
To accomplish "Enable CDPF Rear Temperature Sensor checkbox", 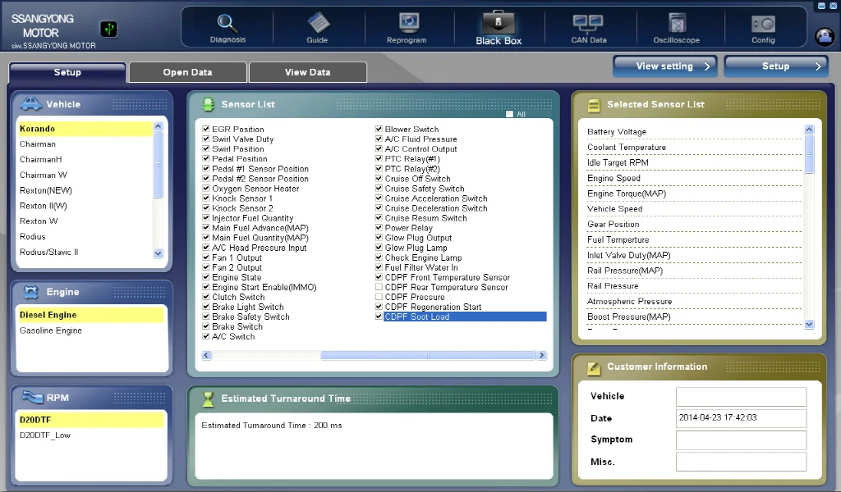I will [x=379, y=287].
